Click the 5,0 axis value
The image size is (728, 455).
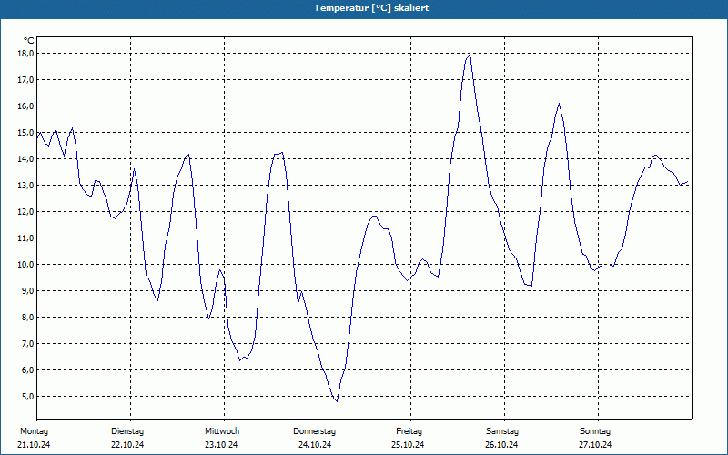(x=27, y=397)
